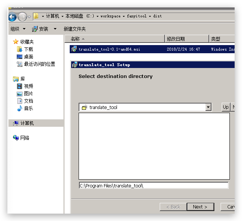Screen dimensions: 242x221
Task: Open the 音乐 (Music) library
Action: [x=28, y=108]
